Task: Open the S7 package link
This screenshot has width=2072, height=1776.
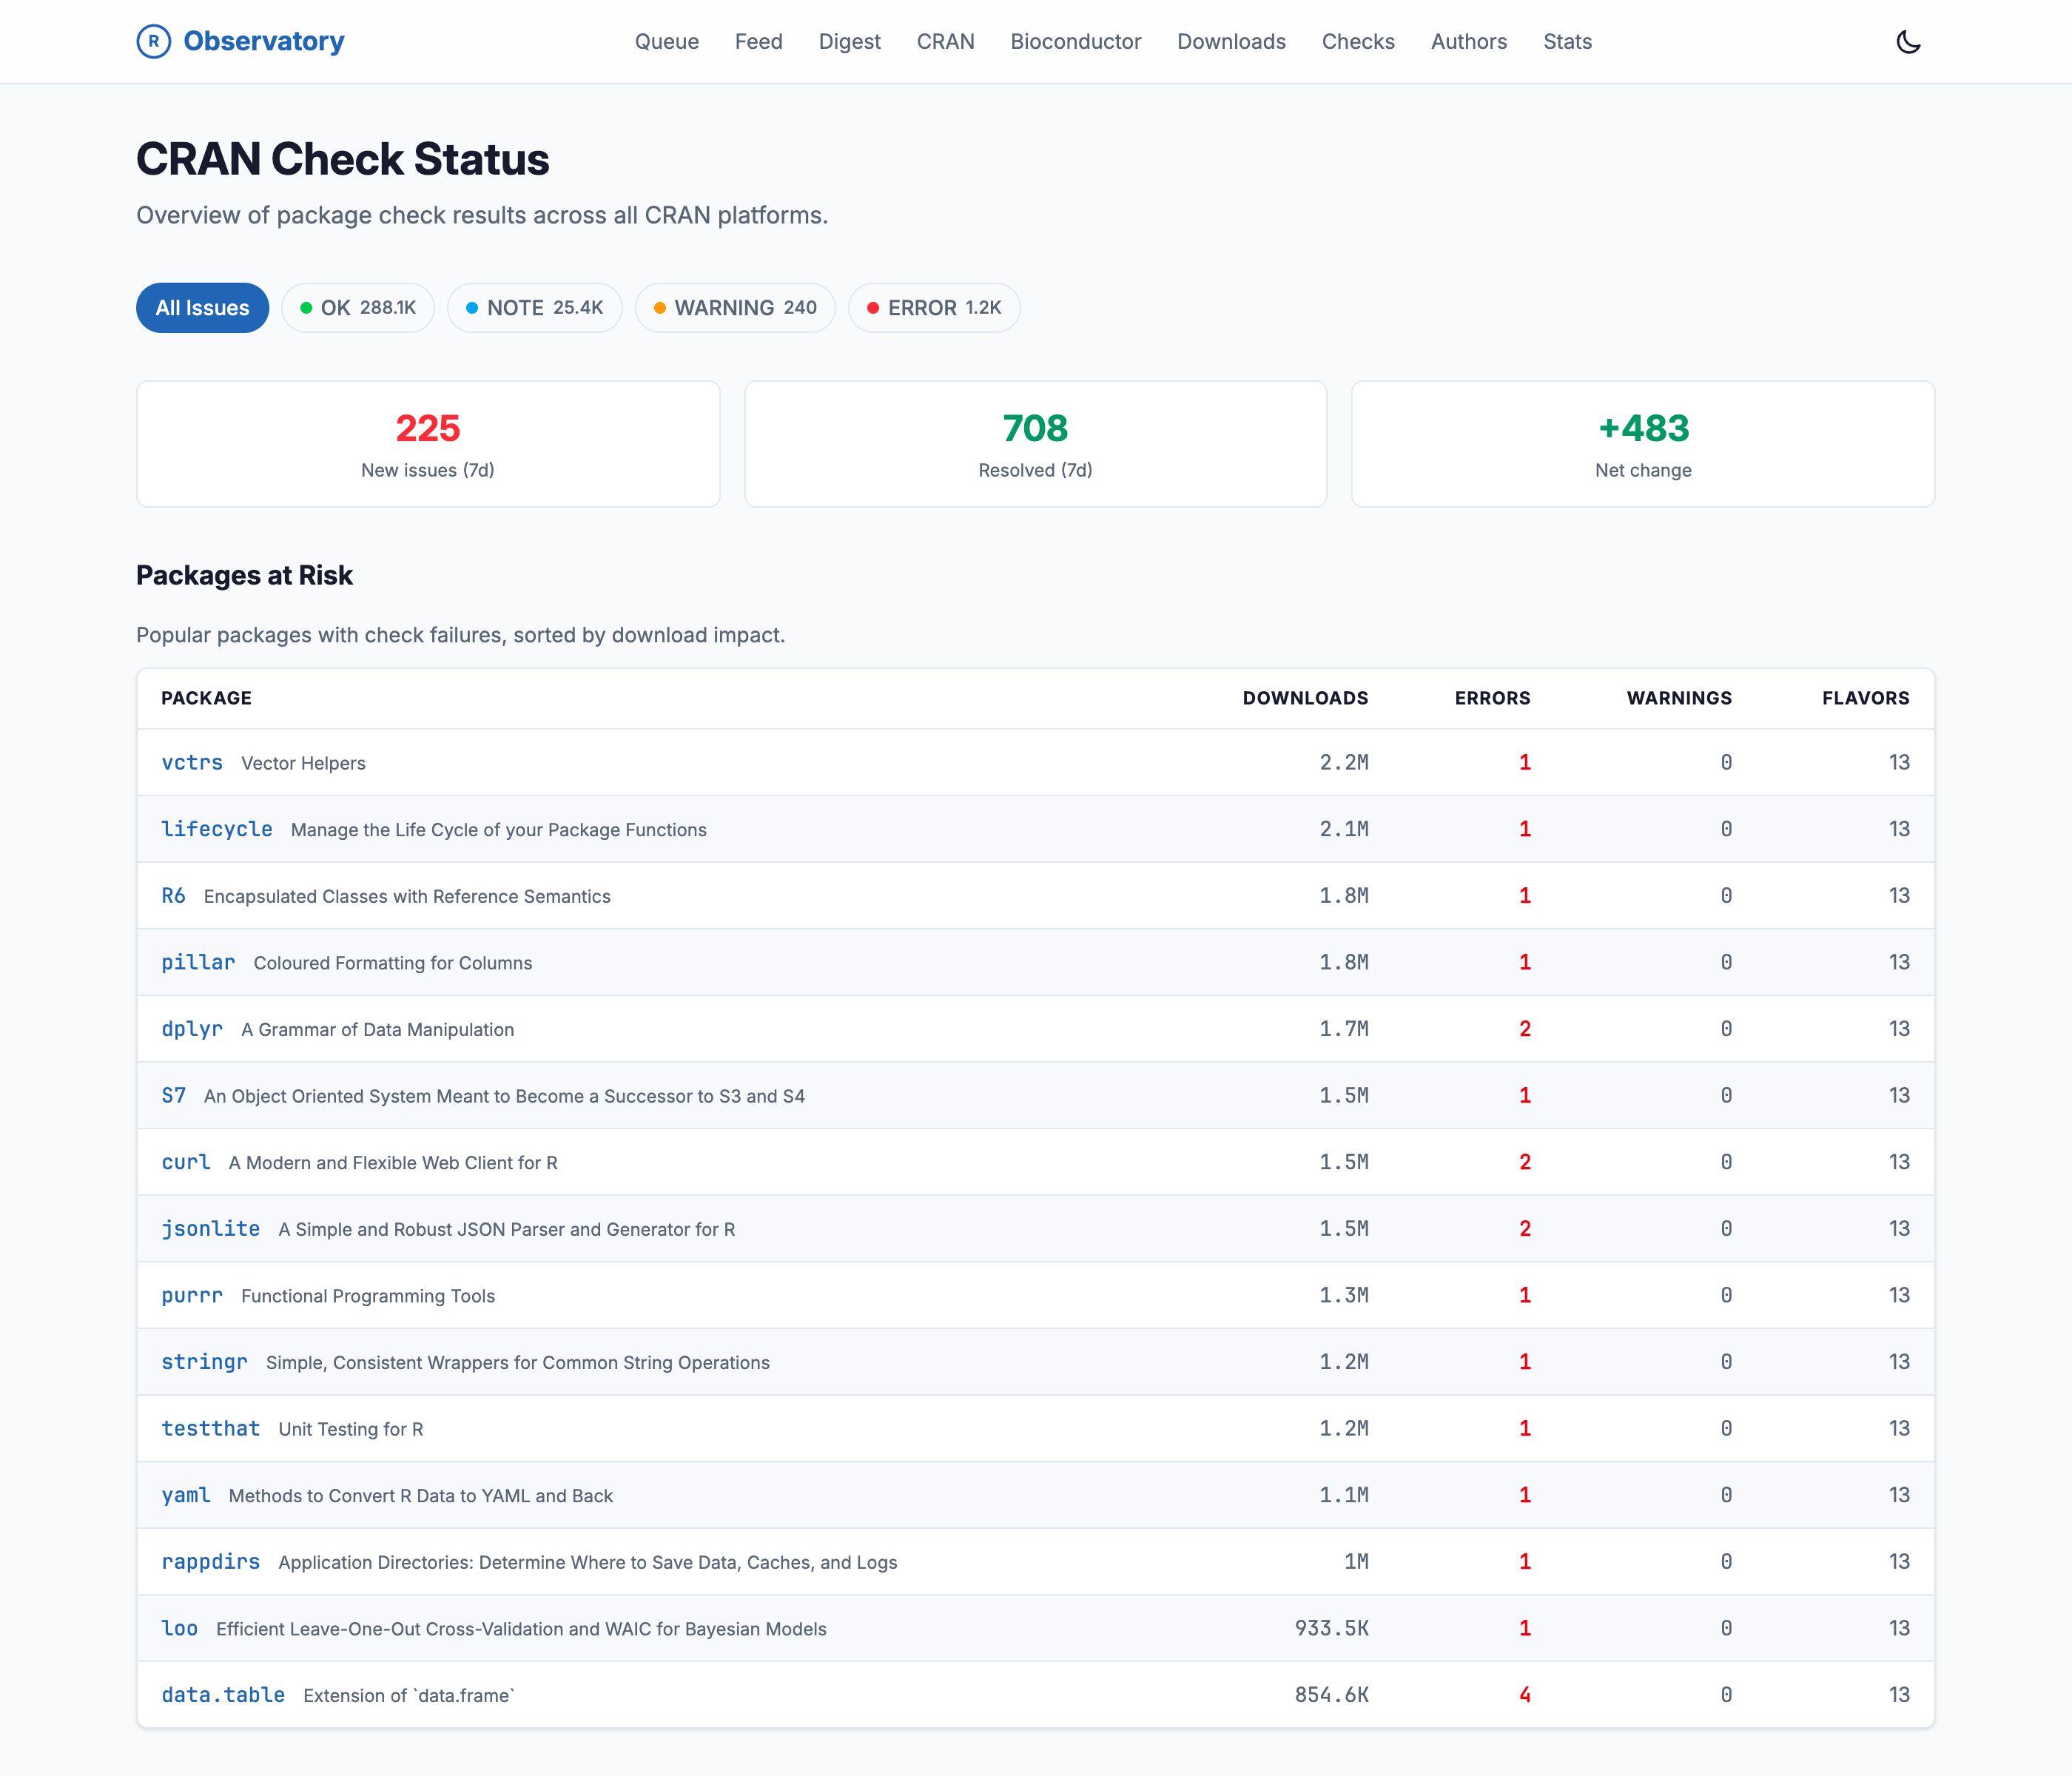Action: [173, 1095]
